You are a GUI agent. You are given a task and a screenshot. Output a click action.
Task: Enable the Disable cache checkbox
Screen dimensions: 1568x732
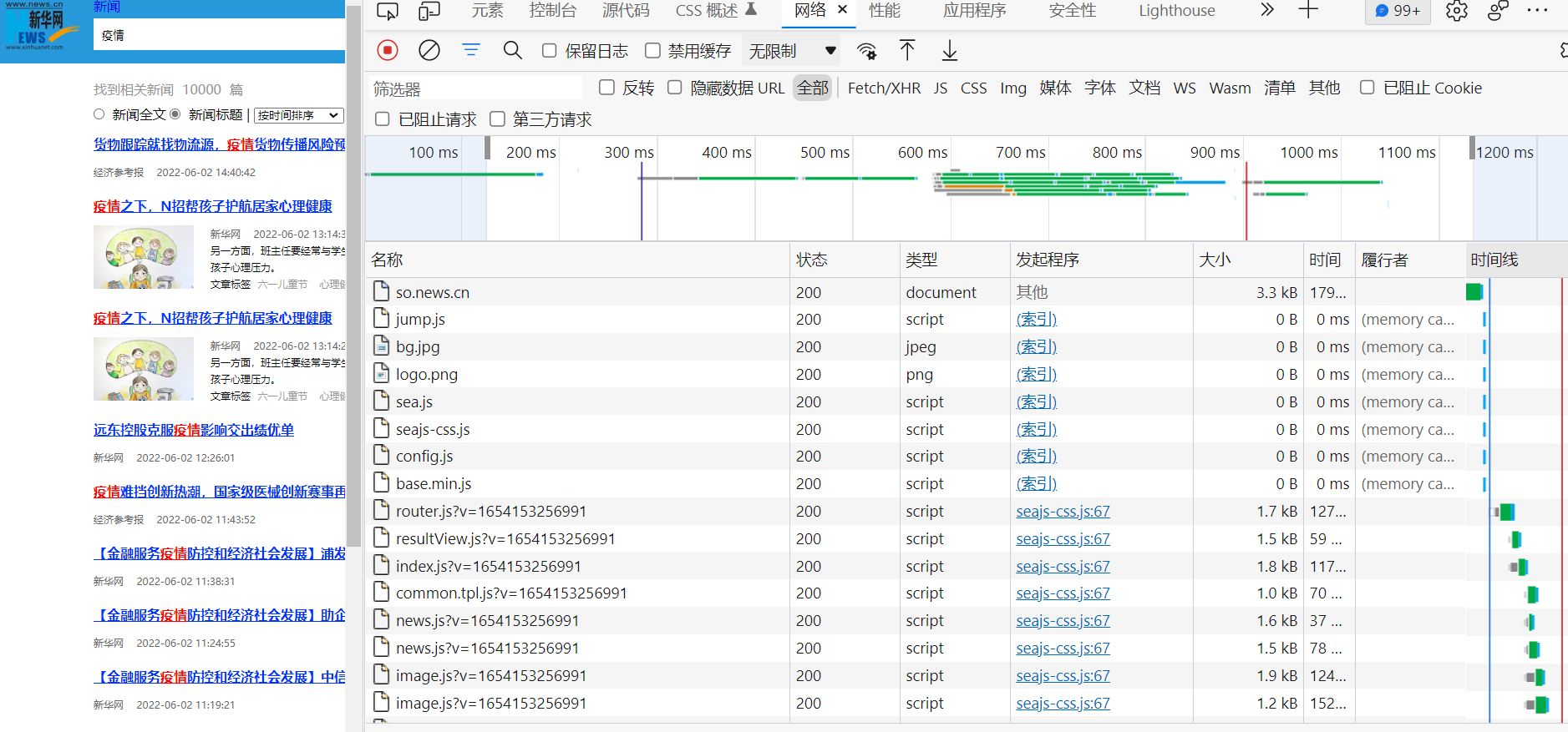(x=653, y=51)
